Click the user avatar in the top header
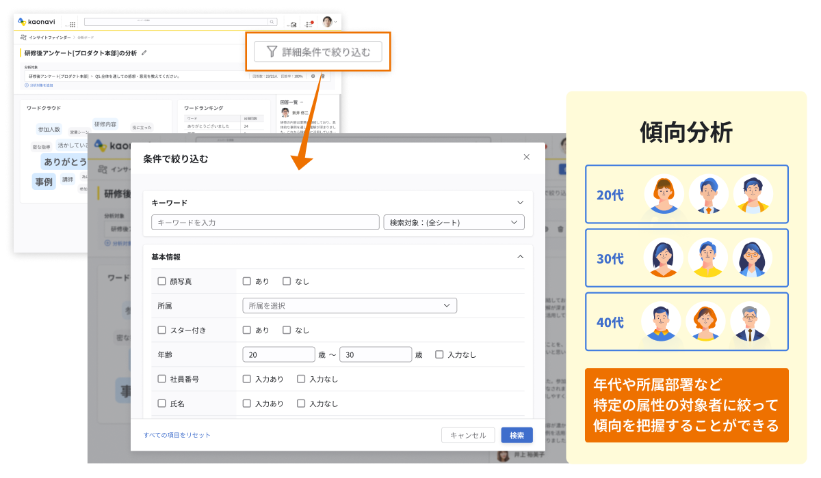 click(327, 22)
